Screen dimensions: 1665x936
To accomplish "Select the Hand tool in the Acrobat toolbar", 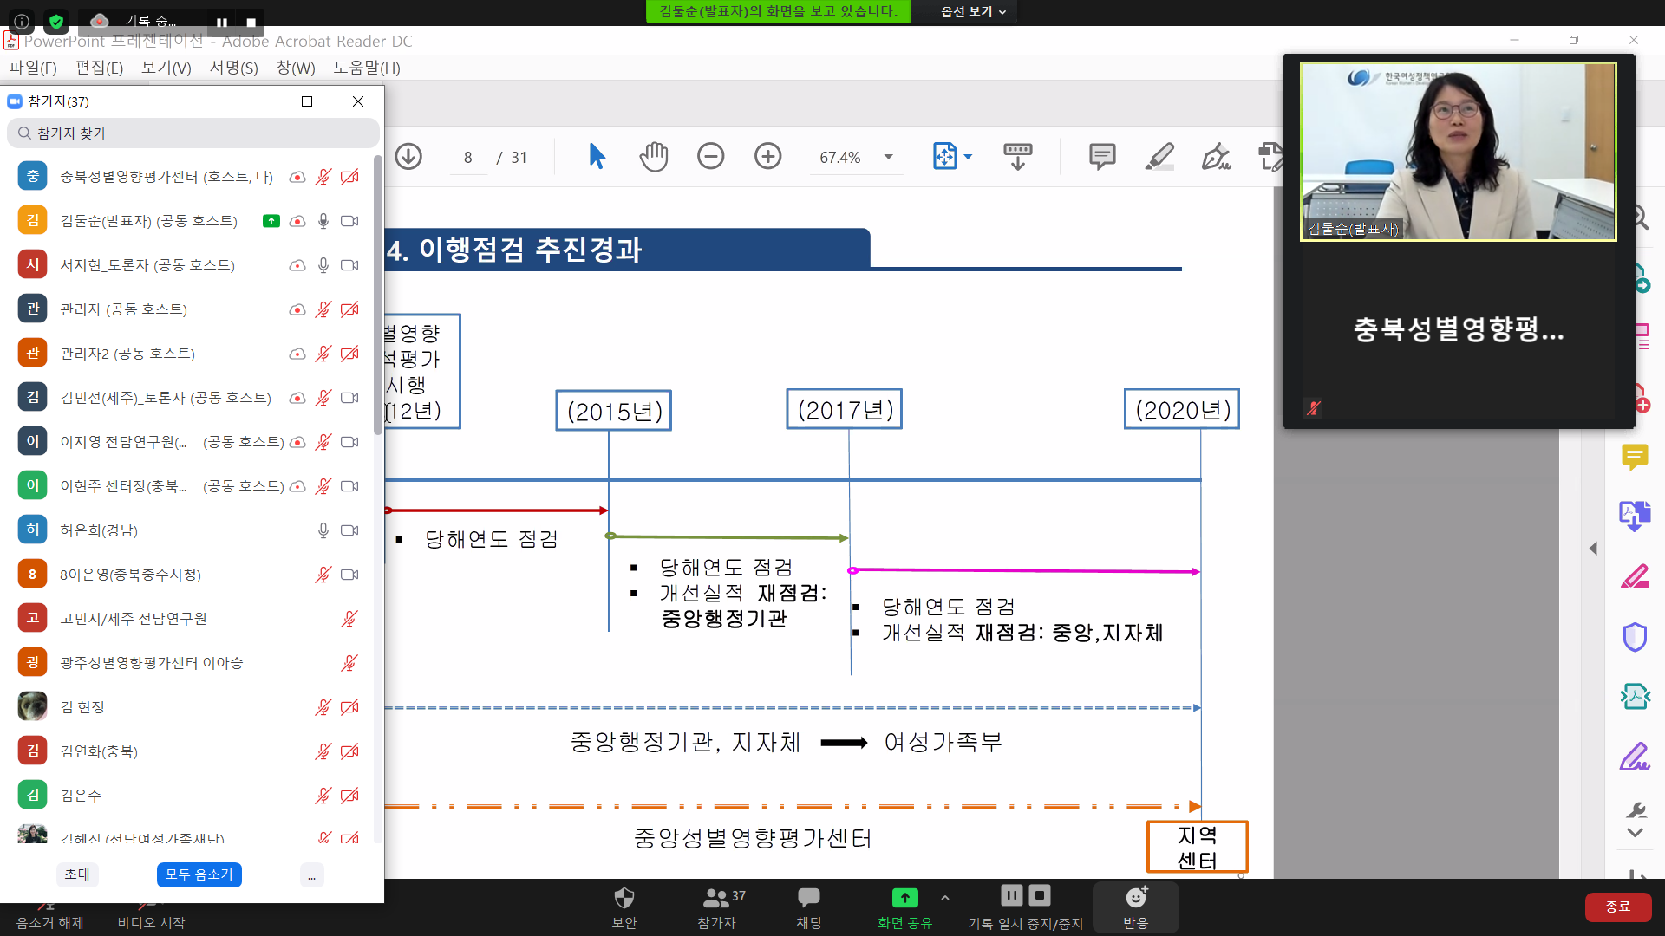I will (654, 157).
